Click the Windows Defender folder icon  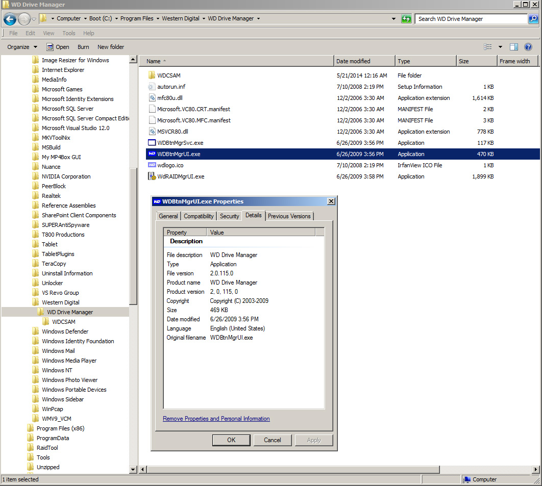click(35, 331)
